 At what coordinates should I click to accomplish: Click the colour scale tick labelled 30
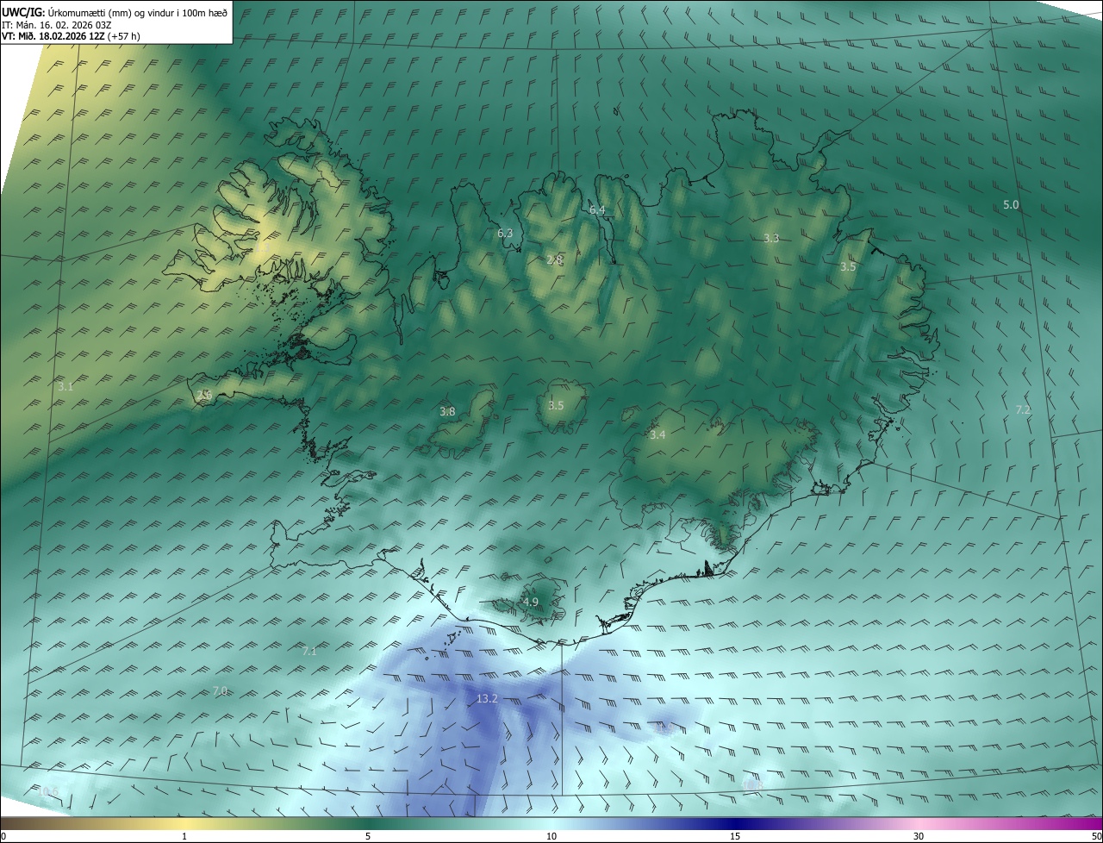click(x=919, y=836)
